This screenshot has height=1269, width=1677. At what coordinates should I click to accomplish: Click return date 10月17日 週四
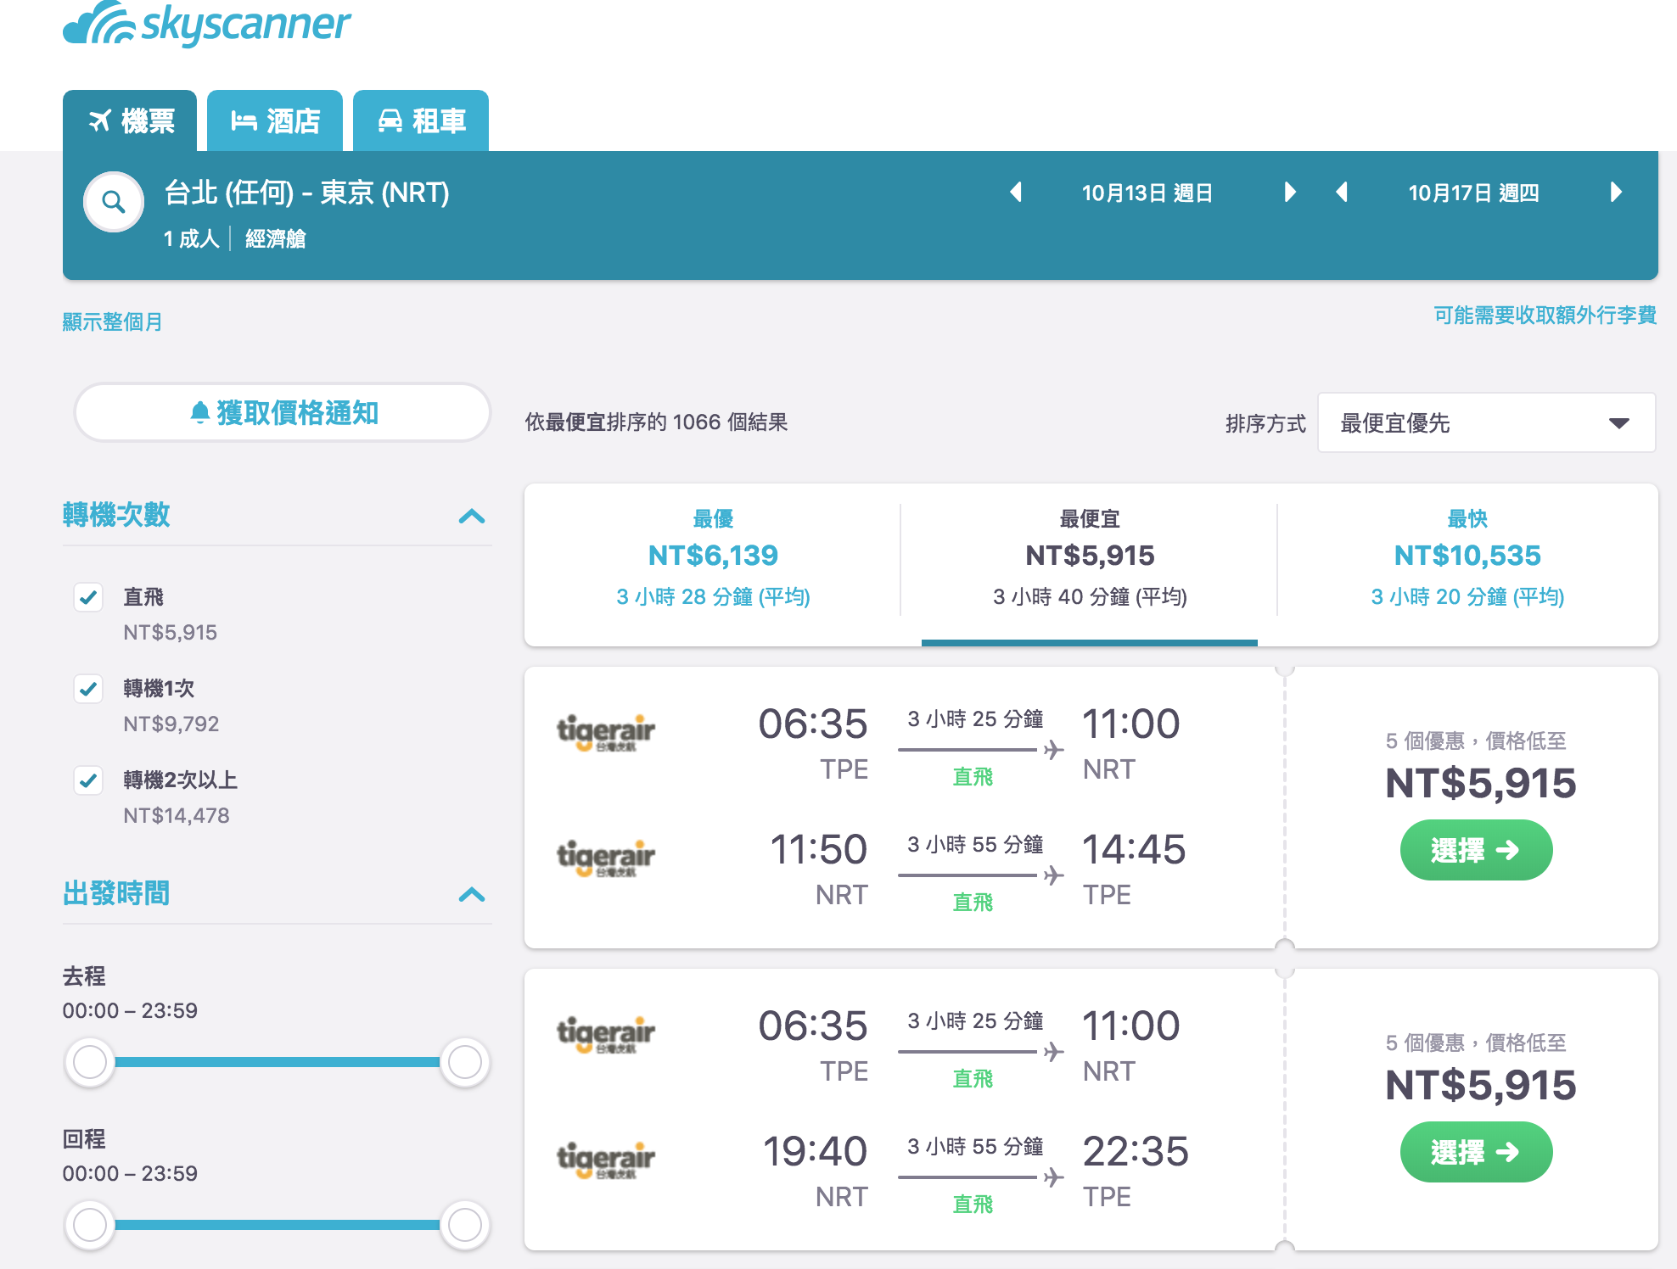click(1474, 193)
